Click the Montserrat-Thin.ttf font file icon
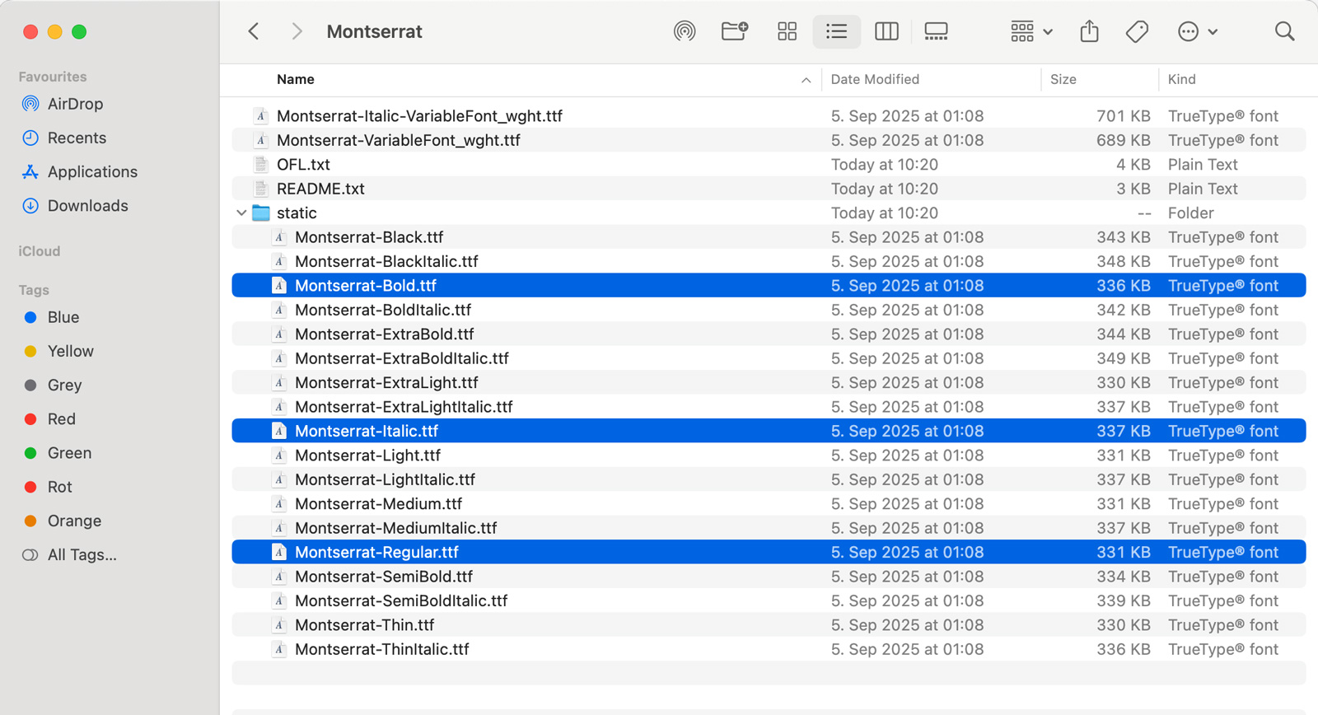 [x=279, y=625]
